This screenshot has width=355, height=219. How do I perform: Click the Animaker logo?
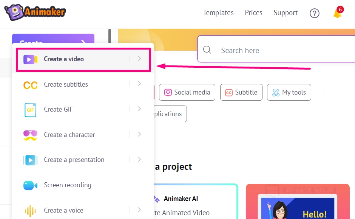35,12
